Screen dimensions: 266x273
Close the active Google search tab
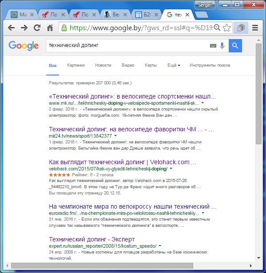click(187, 15)
